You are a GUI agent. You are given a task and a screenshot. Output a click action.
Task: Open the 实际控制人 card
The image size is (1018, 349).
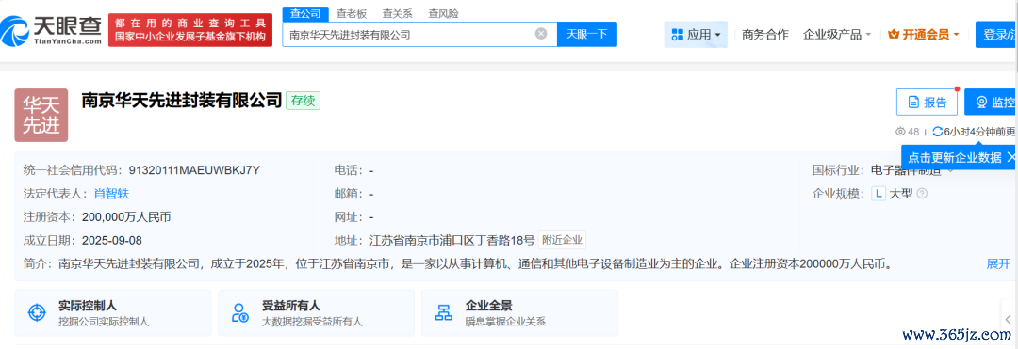pyautogui.click(x=113, y=312)
